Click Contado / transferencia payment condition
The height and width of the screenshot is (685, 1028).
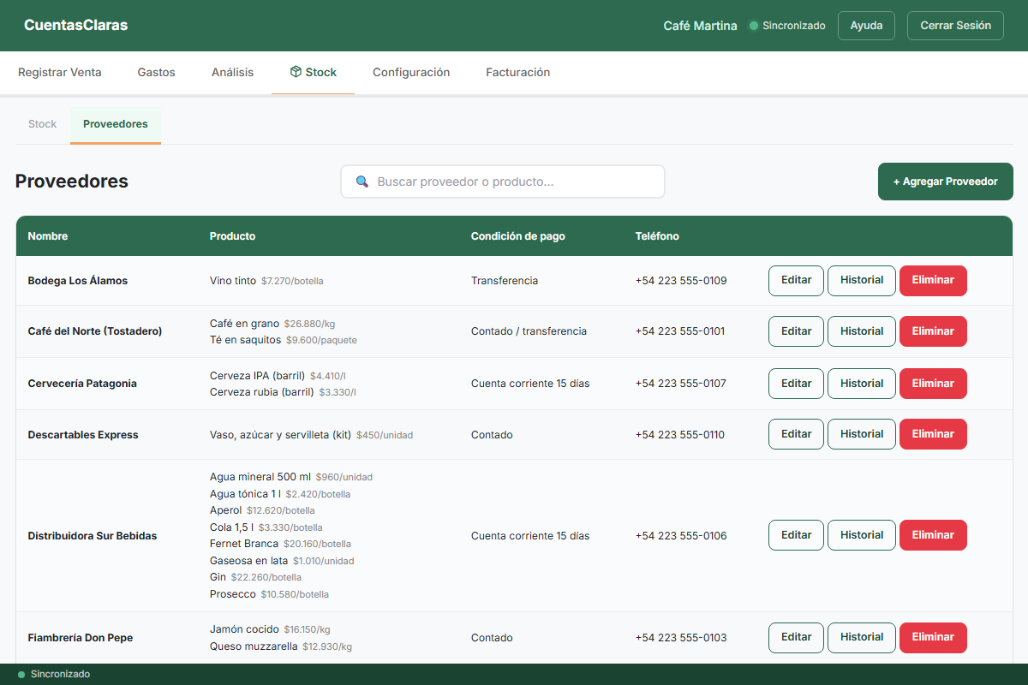coord(529,331)
